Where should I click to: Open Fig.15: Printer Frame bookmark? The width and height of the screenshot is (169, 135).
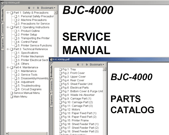point(75,121)
